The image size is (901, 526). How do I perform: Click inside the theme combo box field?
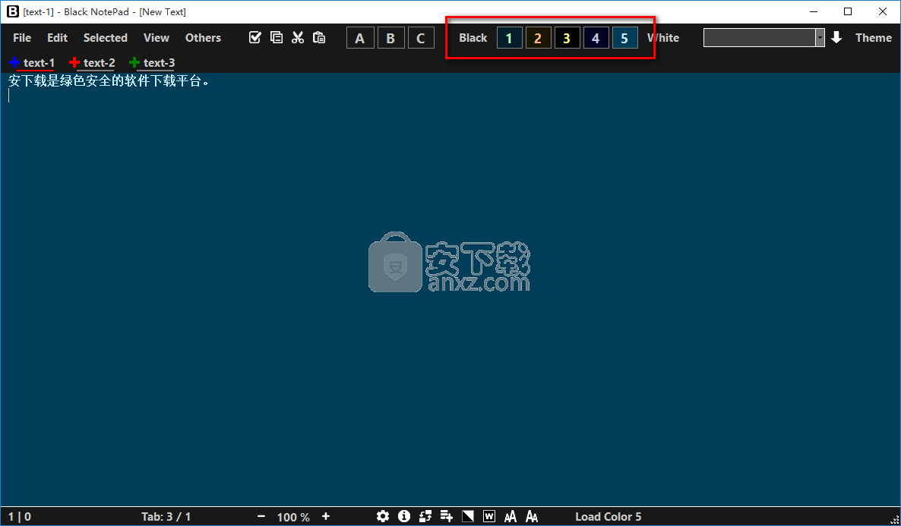tap(759, 38)
